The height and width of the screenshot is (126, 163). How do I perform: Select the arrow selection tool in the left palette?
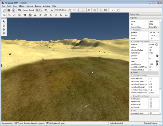pyautogui.click(x=4, y=22)
